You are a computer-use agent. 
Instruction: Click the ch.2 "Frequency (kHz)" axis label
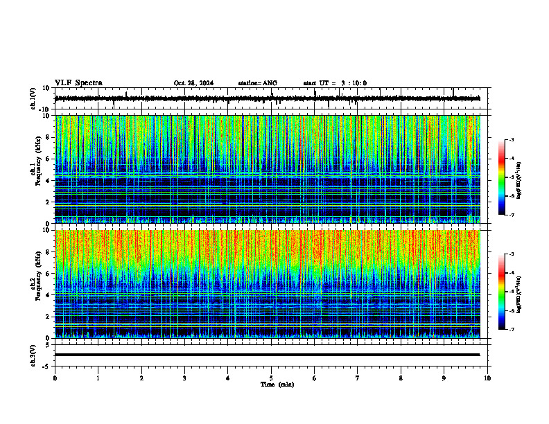pos(38,276)
